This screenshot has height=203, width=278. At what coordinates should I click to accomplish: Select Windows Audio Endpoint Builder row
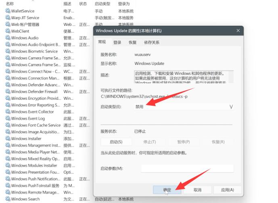coord(48,44)
